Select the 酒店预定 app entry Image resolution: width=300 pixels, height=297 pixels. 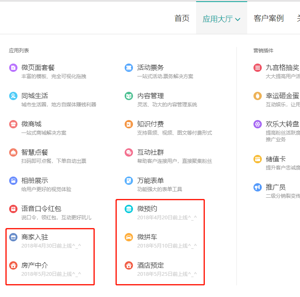(x=150, y=265)
